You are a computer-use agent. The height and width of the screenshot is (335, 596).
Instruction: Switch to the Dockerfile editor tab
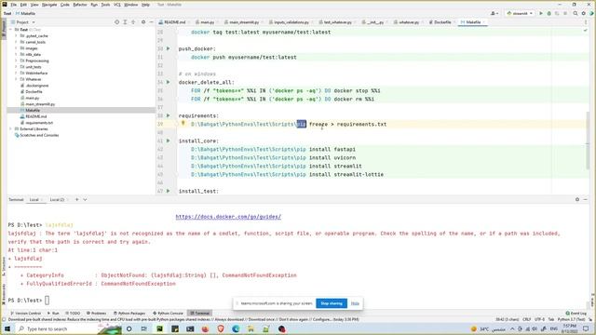click(x=440, y=22)
